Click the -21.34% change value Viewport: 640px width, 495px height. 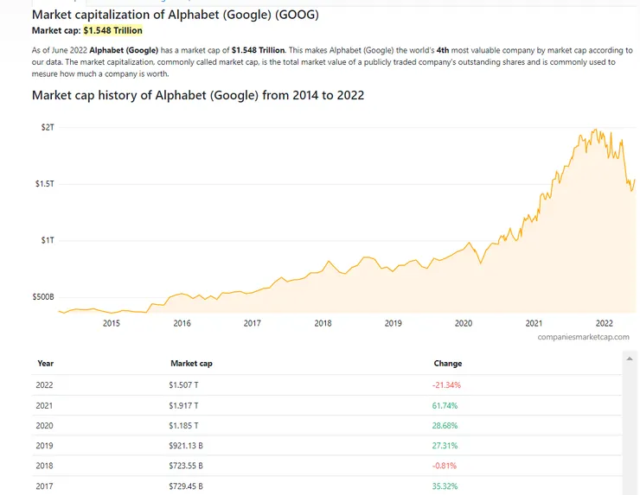tap(446, 384)
